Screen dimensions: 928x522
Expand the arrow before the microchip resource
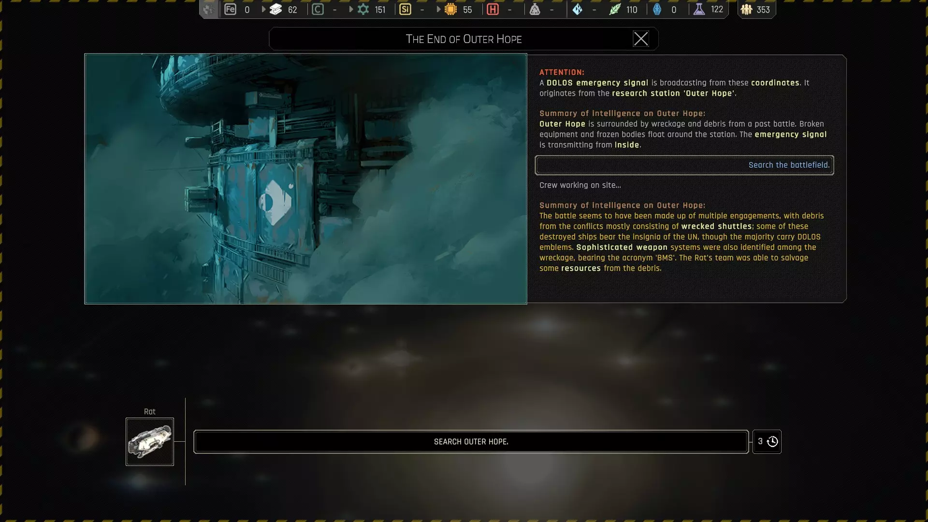click(x=438, y=9)
